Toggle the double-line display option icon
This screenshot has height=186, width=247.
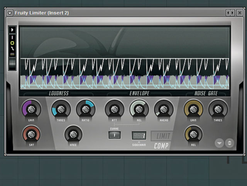tap(12, 54)
